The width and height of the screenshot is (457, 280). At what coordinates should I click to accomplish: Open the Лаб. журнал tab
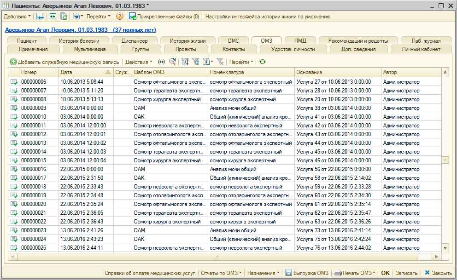click(427, 40)
